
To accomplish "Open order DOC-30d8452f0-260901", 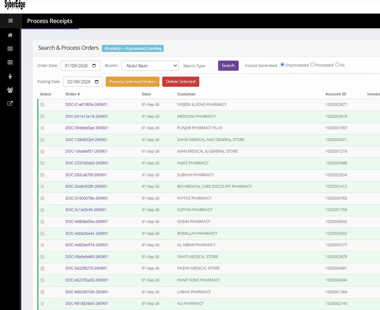I will click(86, 186).
